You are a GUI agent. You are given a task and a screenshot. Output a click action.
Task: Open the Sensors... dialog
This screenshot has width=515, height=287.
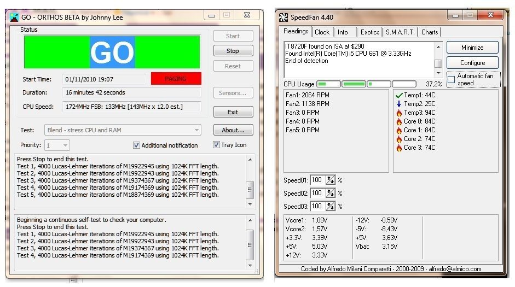tap(233, 93)
